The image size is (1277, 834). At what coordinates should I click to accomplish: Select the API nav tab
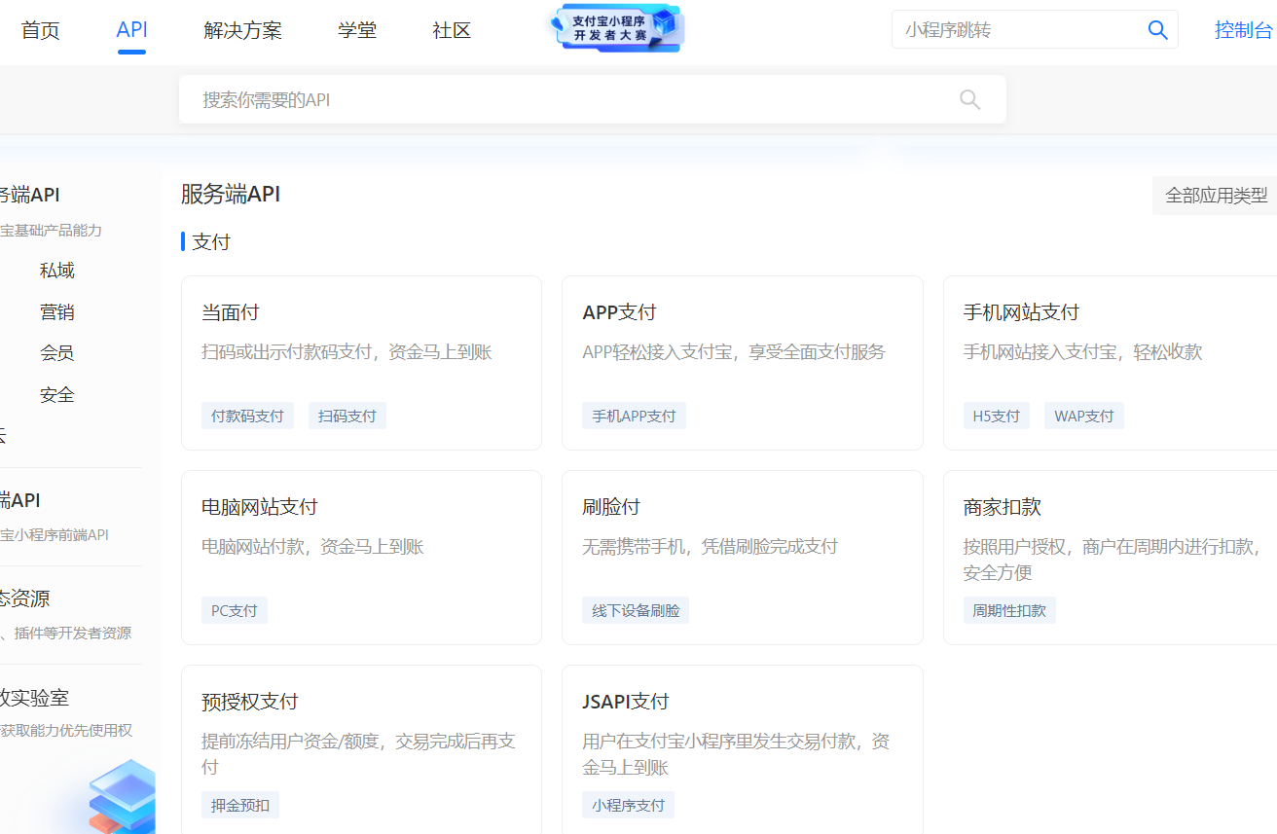[x=131, y=30]
